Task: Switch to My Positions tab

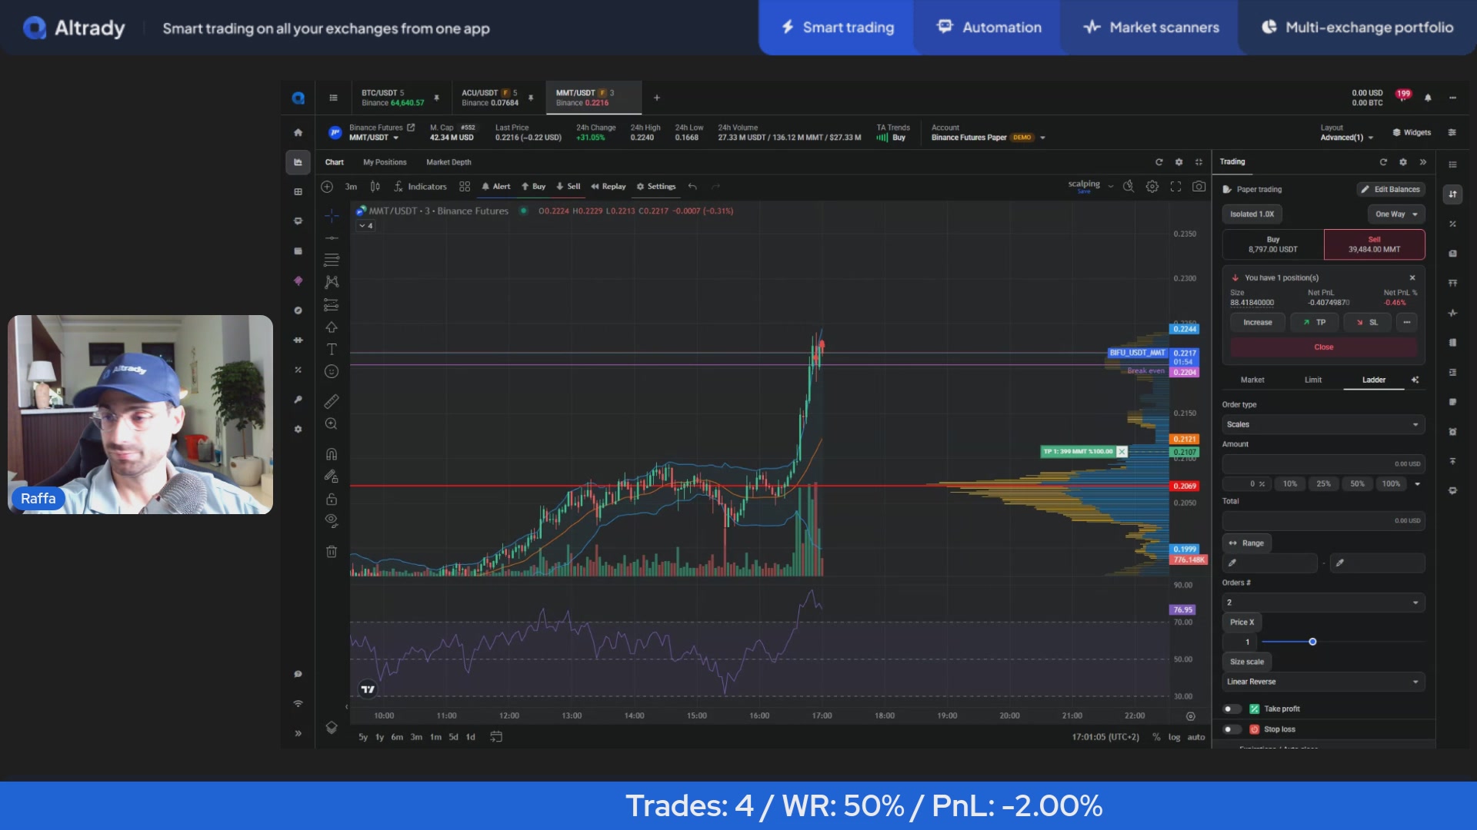Action: point(385,162)
